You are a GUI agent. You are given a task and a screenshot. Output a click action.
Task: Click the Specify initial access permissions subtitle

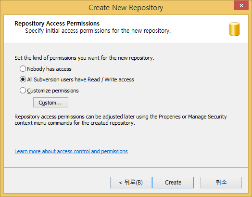pos(98,30)
